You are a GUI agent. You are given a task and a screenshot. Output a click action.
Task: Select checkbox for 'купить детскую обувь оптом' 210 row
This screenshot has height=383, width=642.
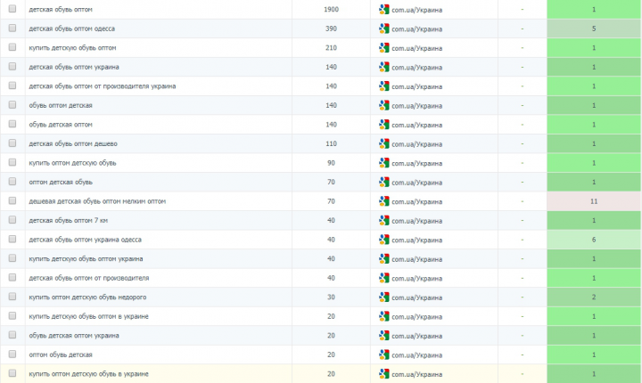tap(12, 47)
